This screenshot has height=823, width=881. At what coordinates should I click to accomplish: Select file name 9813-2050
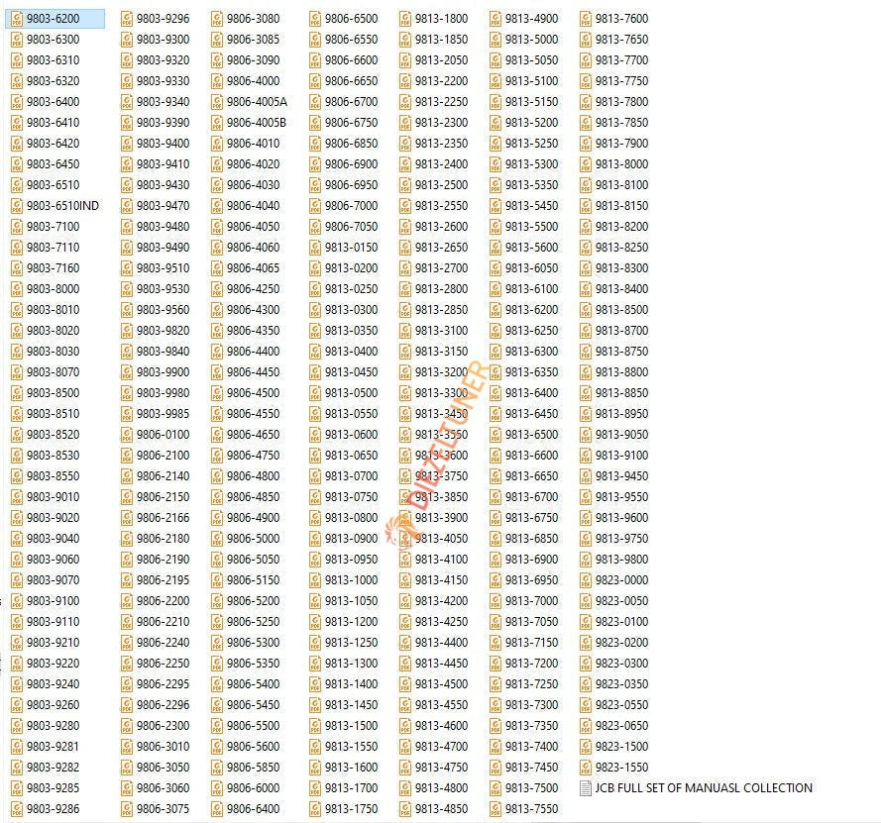tap(441, 60)
